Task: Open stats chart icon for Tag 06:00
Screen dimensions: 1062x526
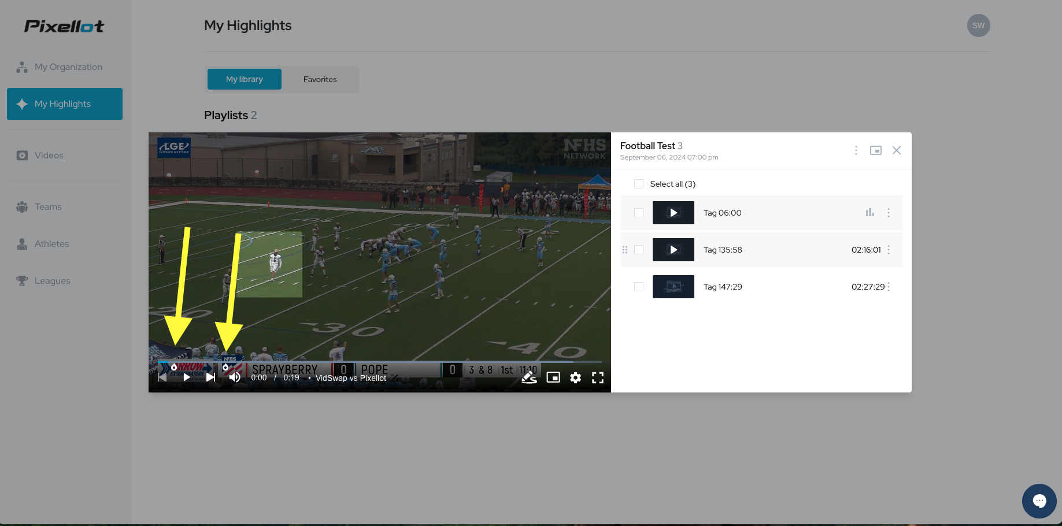Action: click(x=870, y=213)
